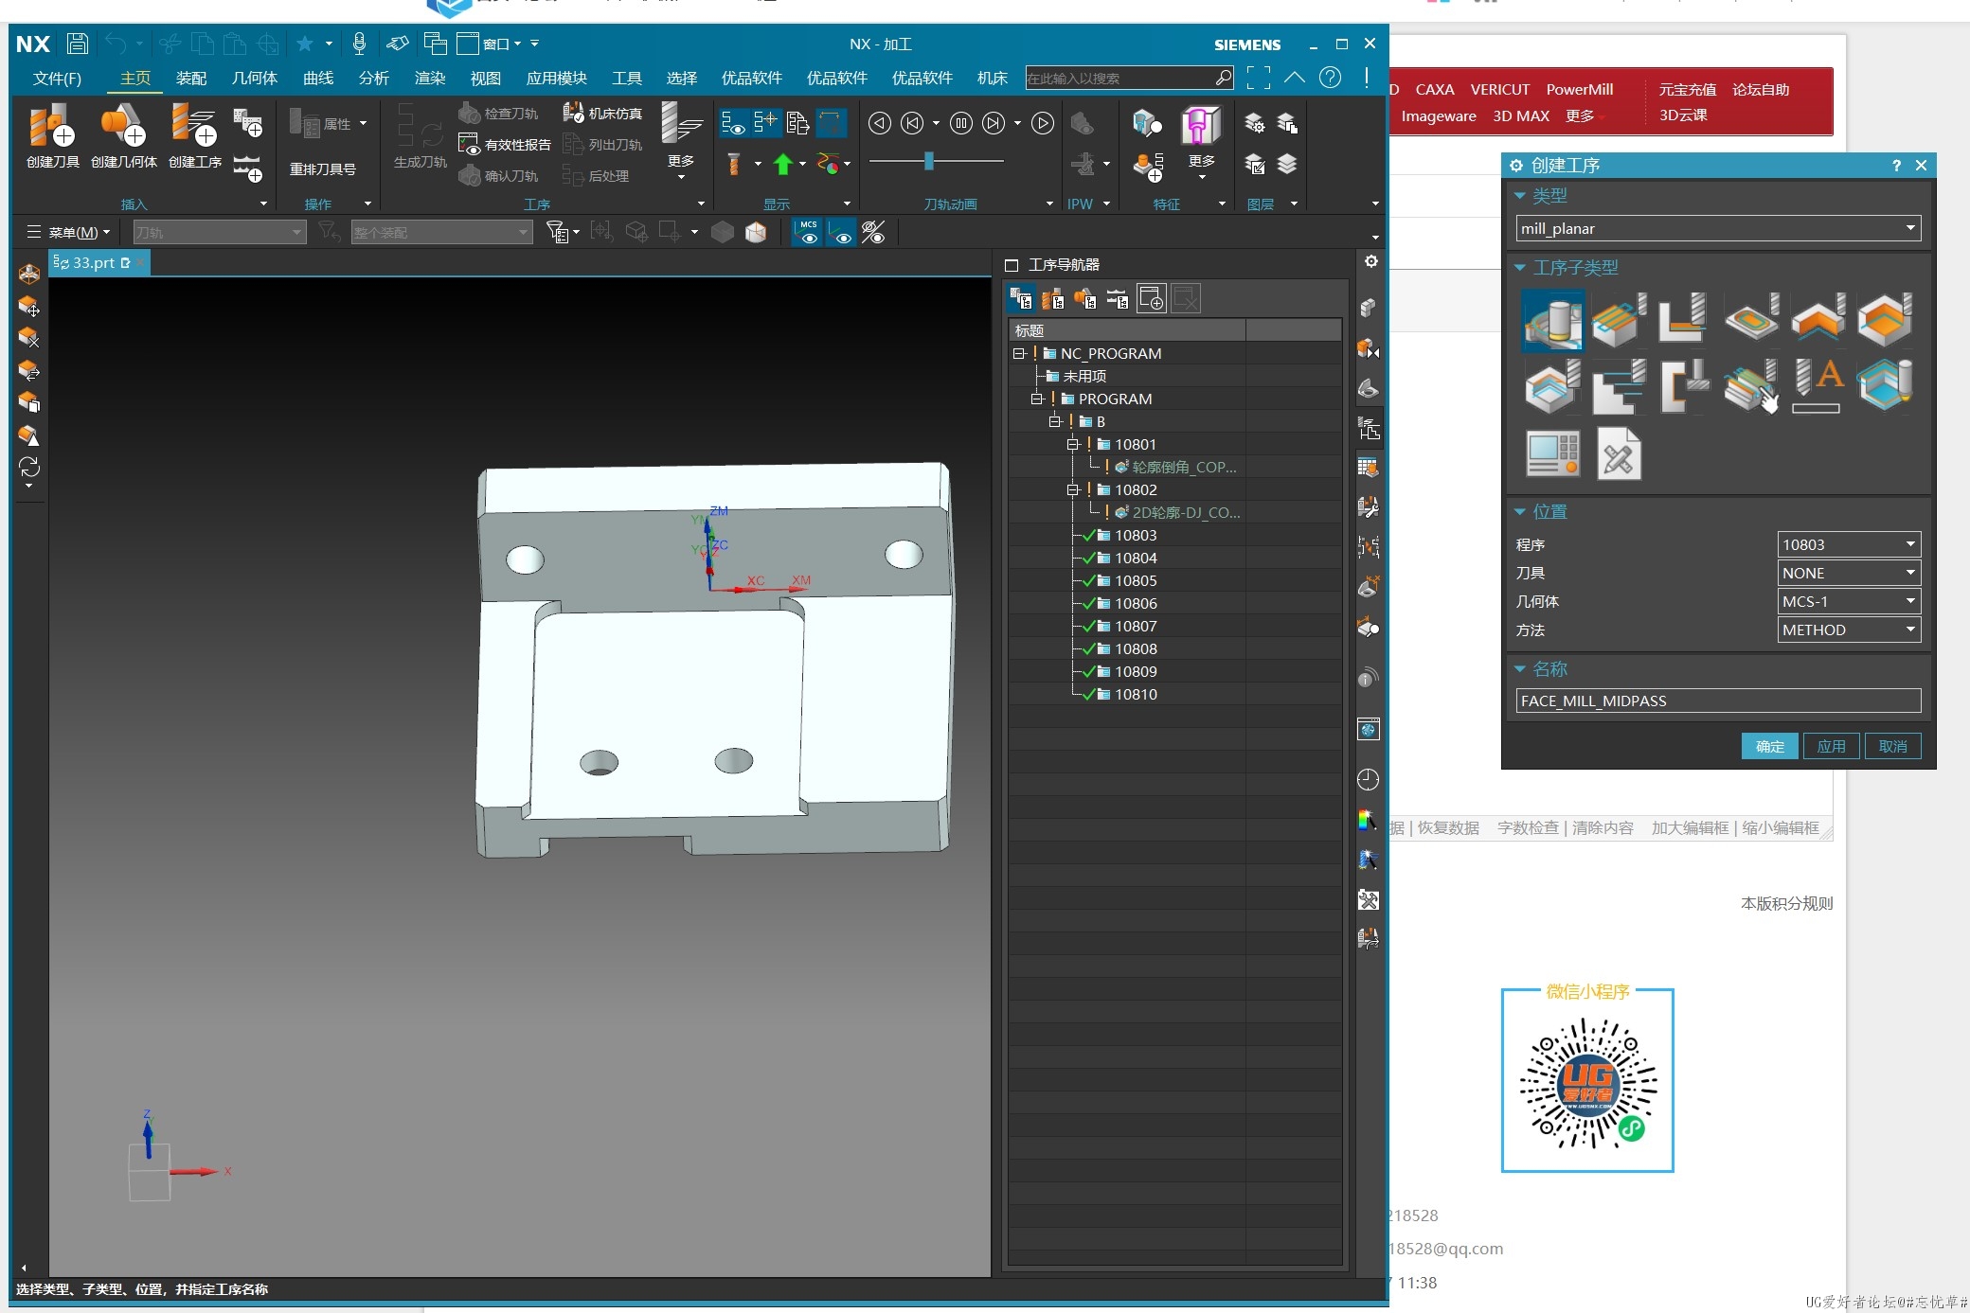Click the OK (确定) button in dialog
Screen dimensions: 1970x1313
[1769, 746]
